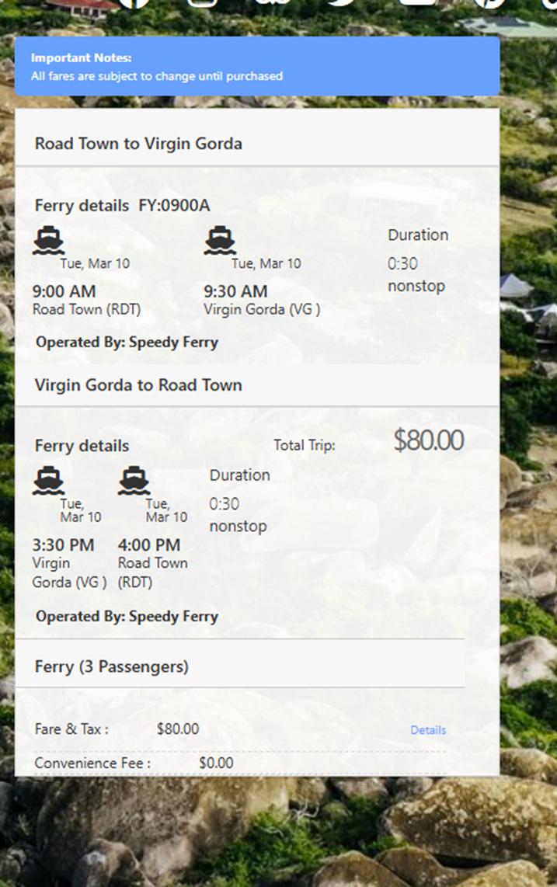Image resolution: width=557 pixels, height=887 pixels.
Task: Select the Road Town to Virgin Gorda heading
Action: (x=138, y=144)
